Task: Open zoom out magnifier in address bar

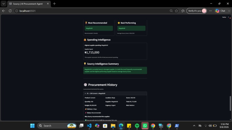Action: [171, 11]
